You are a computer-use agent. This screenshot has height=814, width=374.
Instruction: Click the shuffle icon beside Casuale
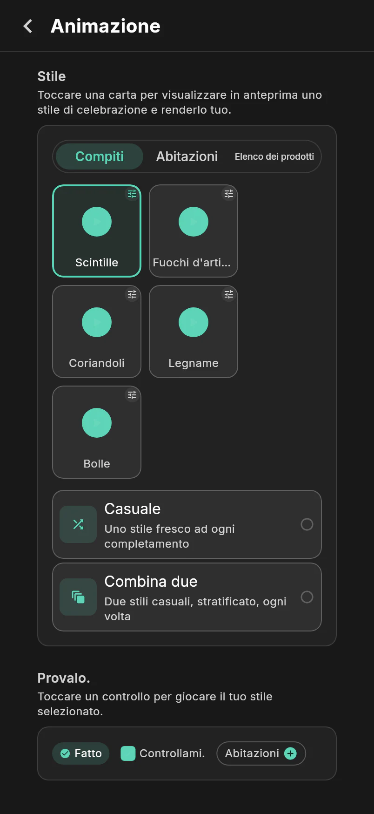pos(78,524)
